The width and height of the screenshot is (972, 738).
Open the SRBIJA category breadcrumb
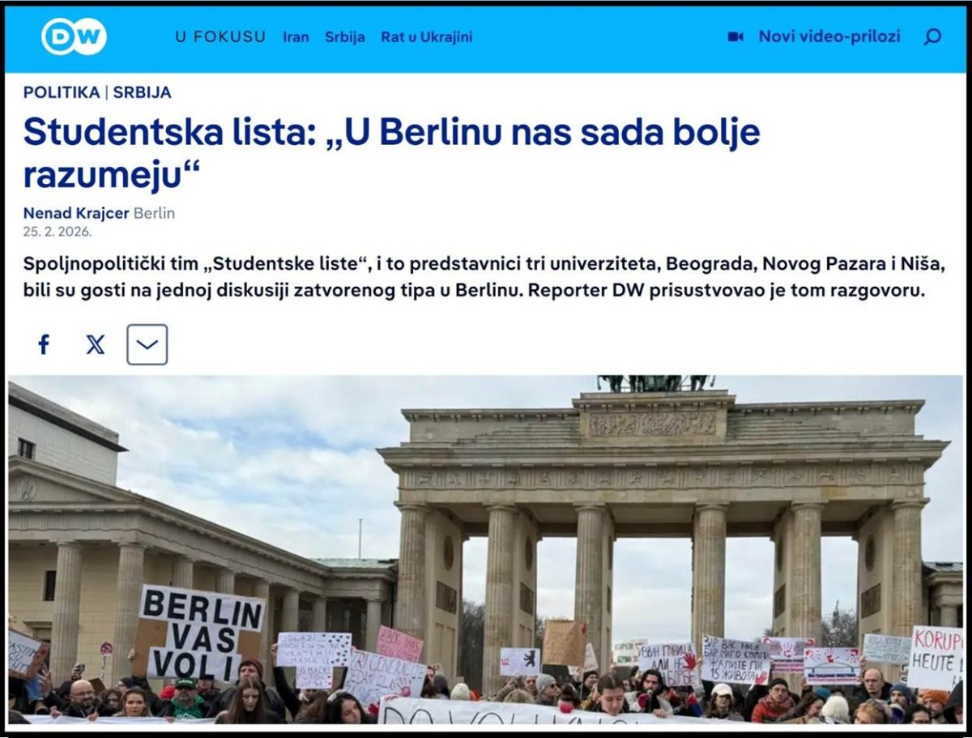(143, 92)
